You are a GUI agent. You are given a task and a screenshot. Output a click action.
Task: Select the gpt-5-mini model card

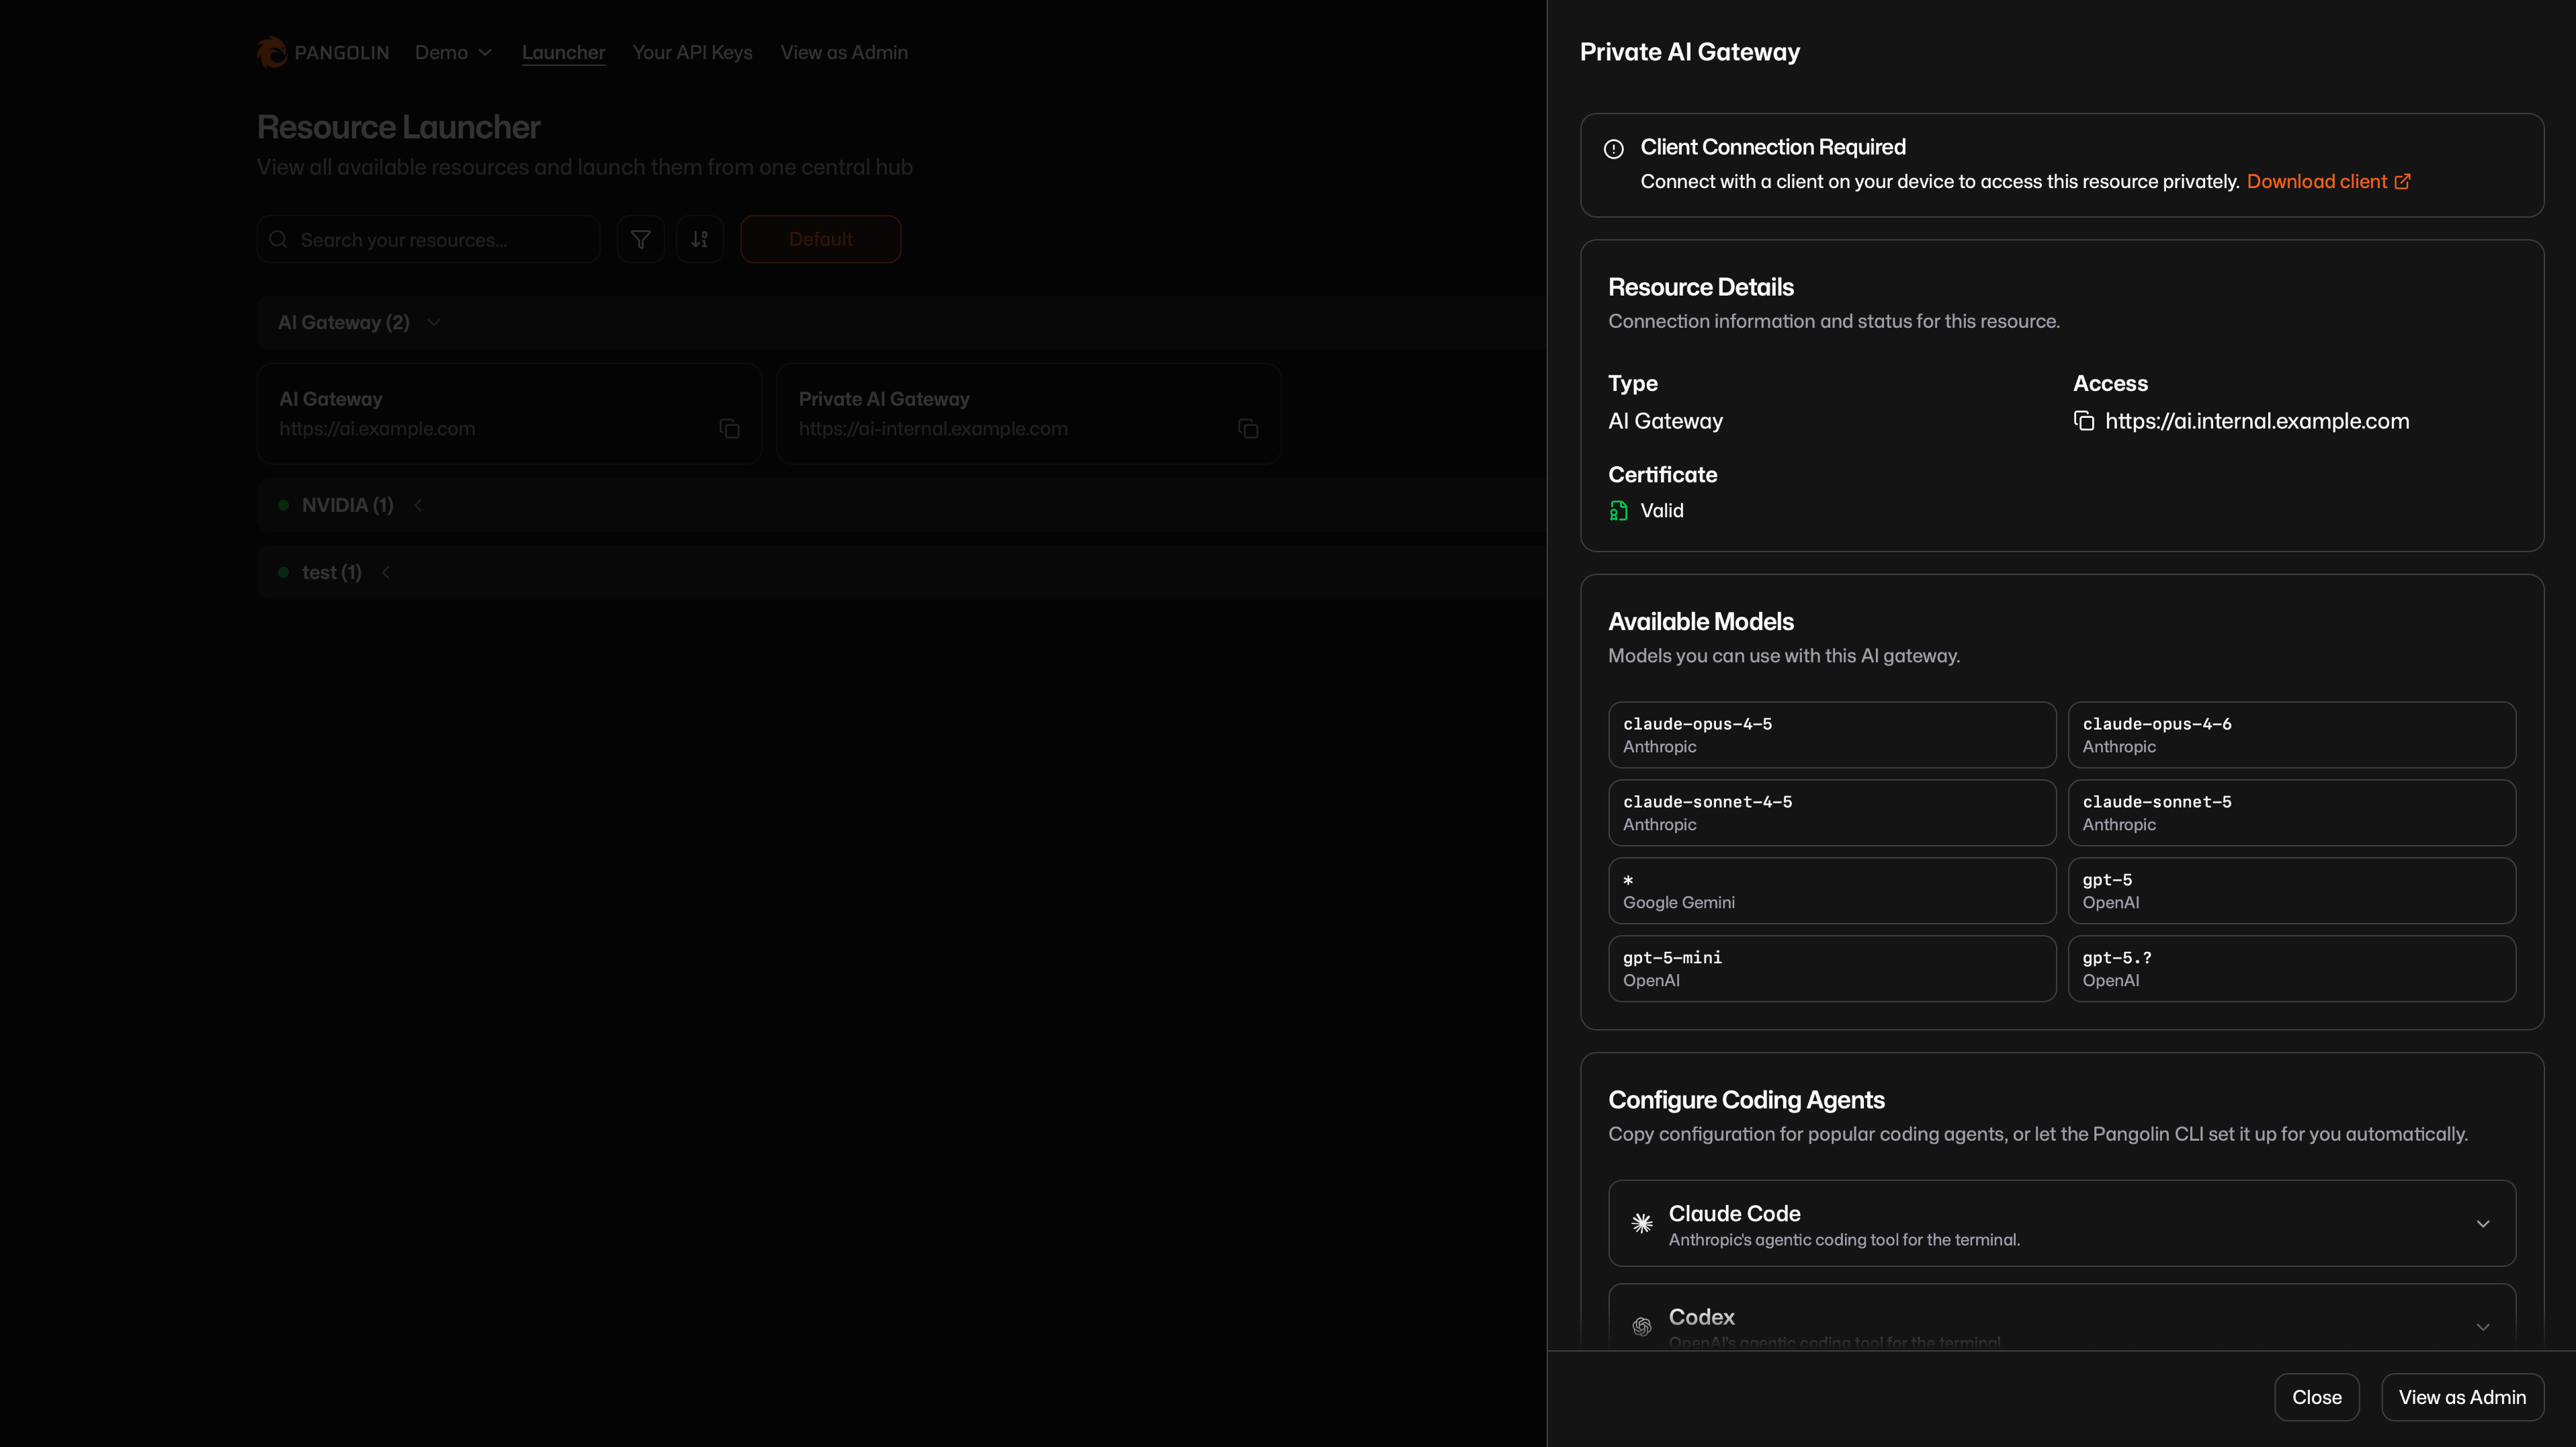point(1832,969)
